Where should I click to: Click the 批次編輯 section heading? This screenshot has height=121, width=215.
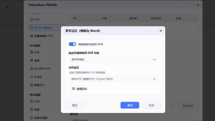pos(35,95)
